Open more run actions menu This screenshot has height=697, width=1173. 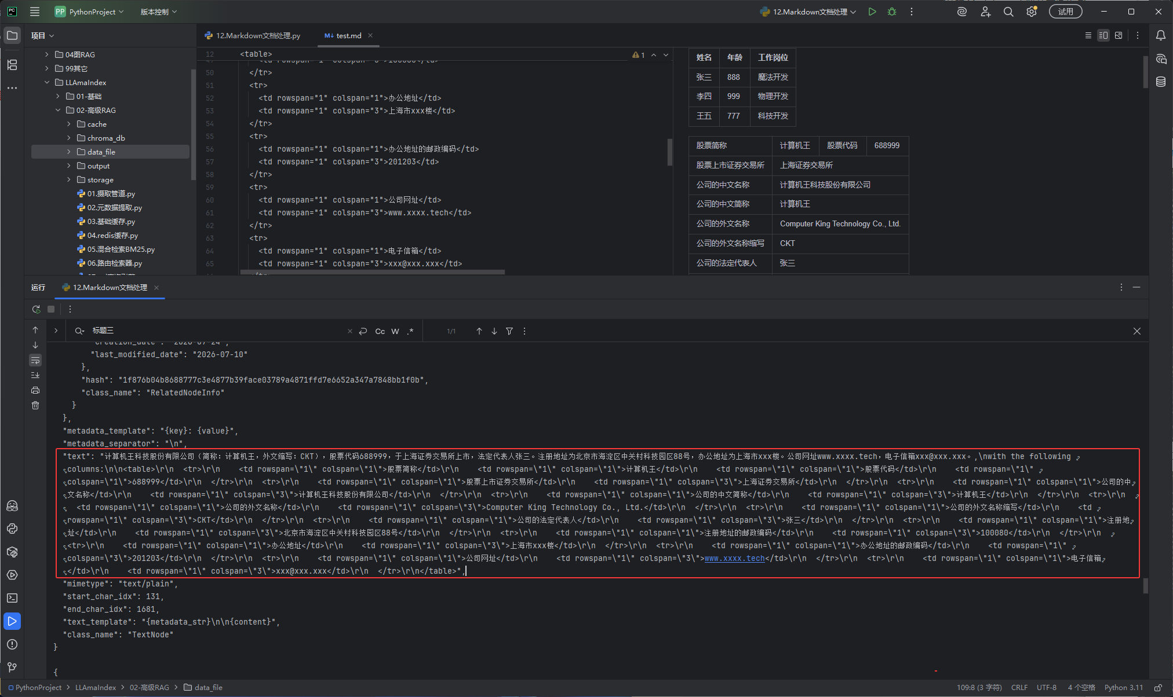[912, 12]
